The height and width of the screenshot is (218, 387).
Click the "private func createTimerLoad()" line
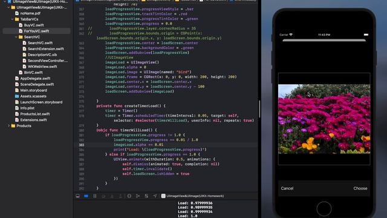point(131,106)
